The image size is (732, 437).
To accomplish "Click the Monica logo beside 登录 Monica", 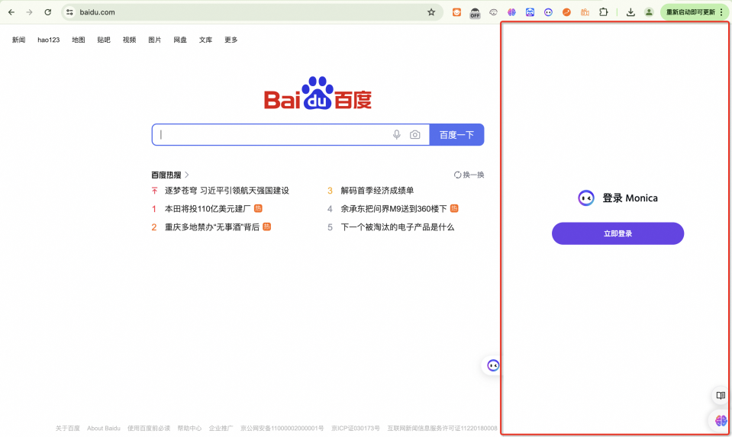I will (x=586, y=198).
